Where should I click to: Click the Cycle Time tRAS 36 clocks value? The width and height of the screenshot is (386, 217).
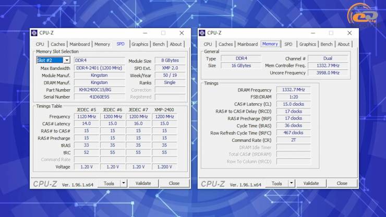pos(294,126)
